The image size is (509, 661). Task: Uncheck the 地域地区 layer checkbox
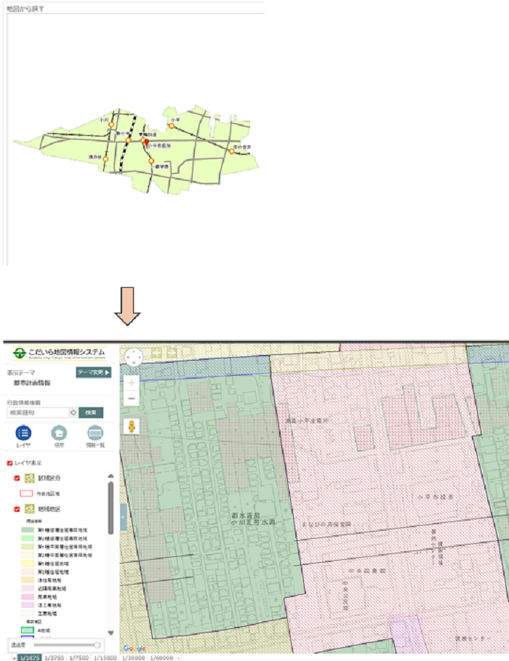coord(17,509)
